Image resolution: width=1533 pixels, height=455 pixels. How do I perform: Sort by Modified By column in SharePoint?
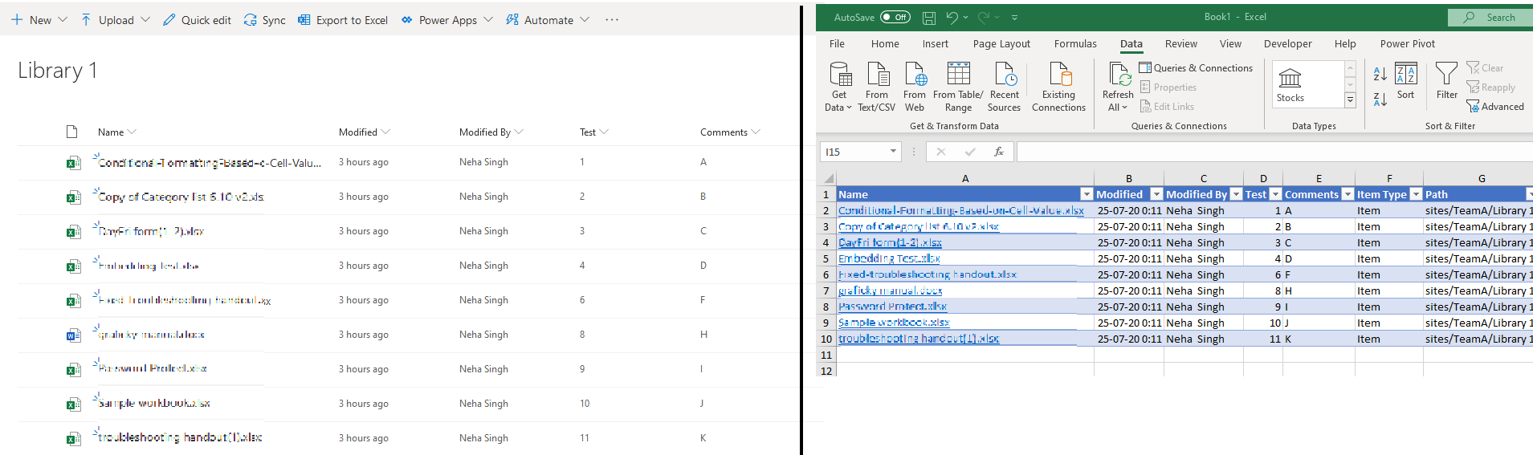[x=491, y=132]
